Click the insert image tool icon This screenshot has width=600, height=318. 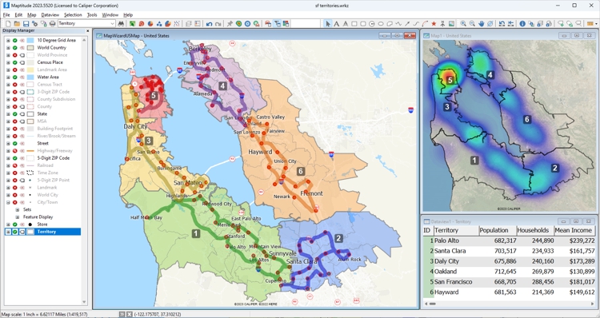[x=451, y=24]
